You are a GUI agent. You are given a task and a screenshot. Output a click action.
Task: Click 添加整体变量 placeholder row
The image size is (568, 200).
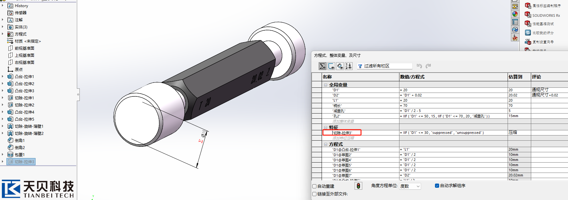pyautogui.click(x=343, y=121)
